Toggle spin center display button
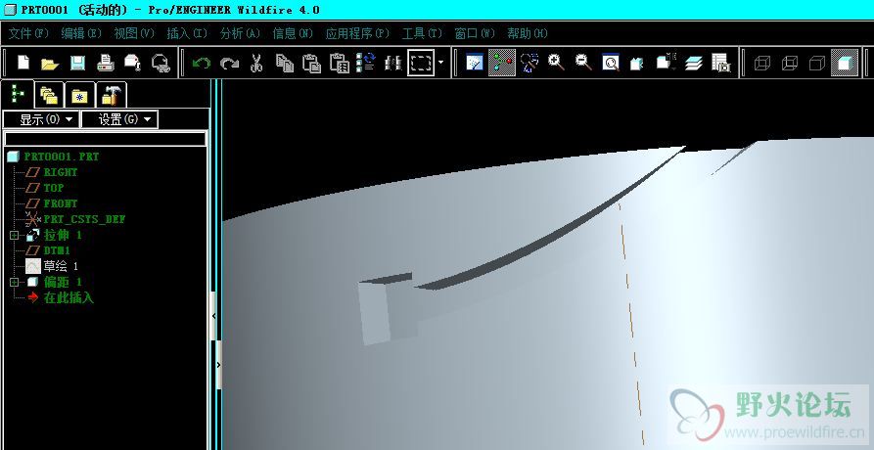874x450 pixels. [x=502, y=63]
